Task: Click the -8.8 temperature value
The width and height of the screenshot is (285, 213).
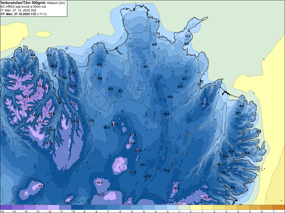Action: click(99, 78)
